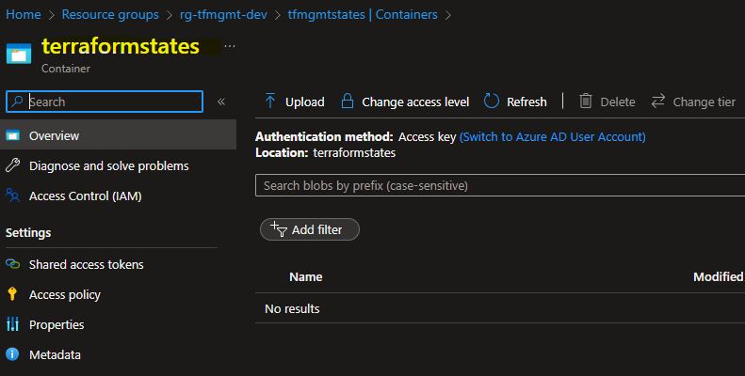Open Resource groups breadcrumb link
This screenshot has height=376, width=745.
(110, 14)
